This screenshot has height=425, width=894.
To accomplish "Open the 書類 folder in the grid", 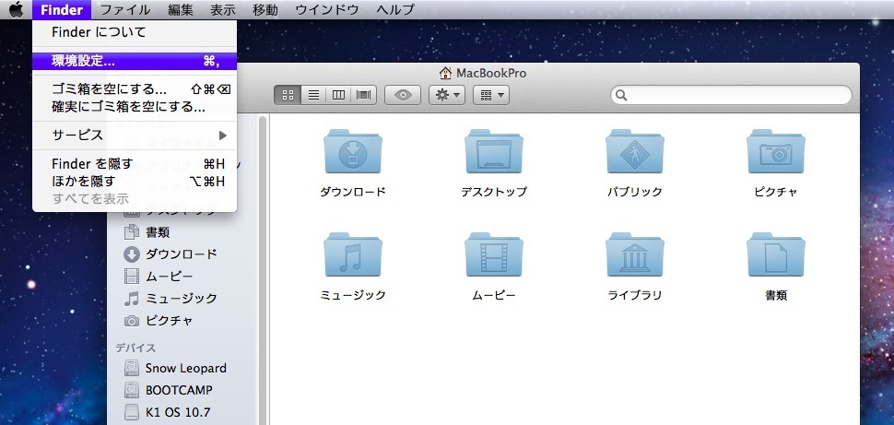I will click(775, 256).
